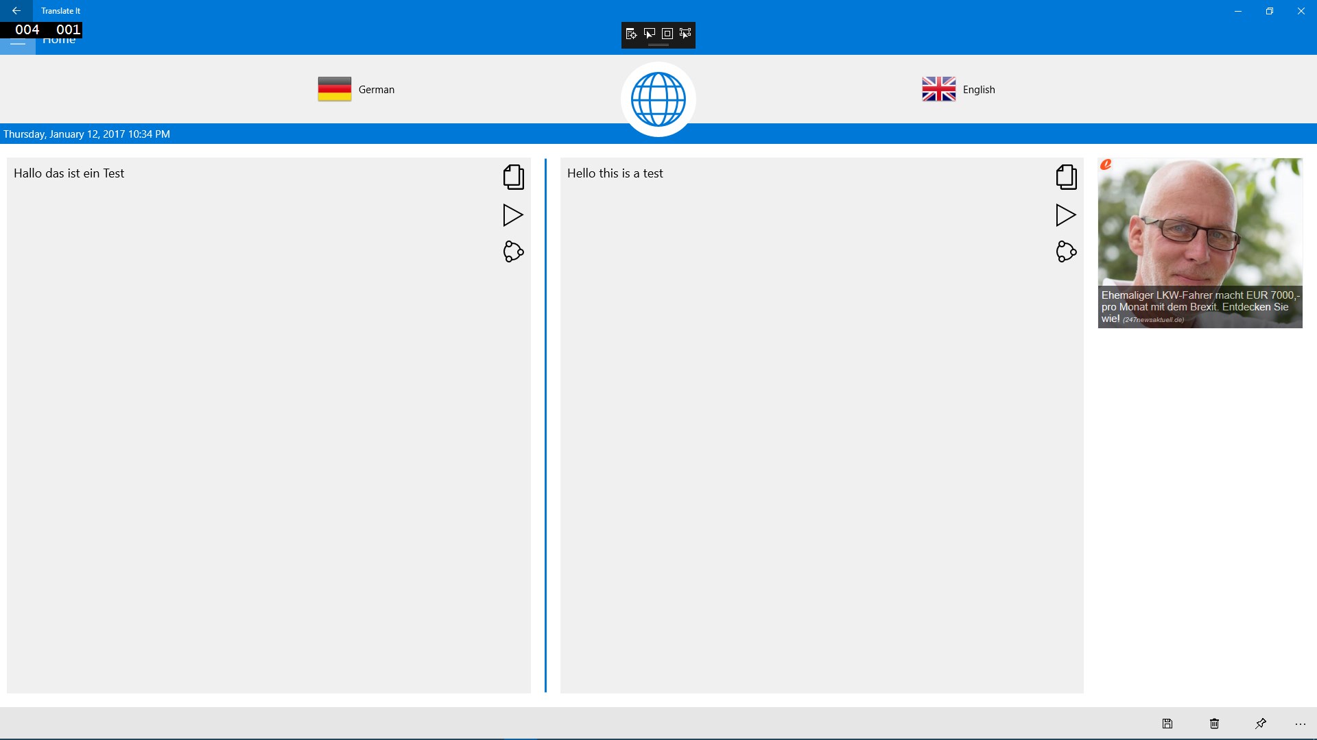Image resolution: width=1317 pixels, height=740 pixels.
Task: Click the speech synthesis icon in German panel
Action: (513, 214)
